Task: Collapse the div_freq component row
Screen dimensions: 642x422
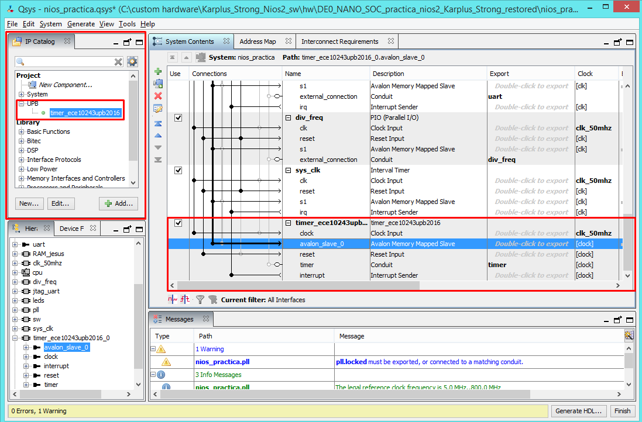Action: (x=288, y=117)
